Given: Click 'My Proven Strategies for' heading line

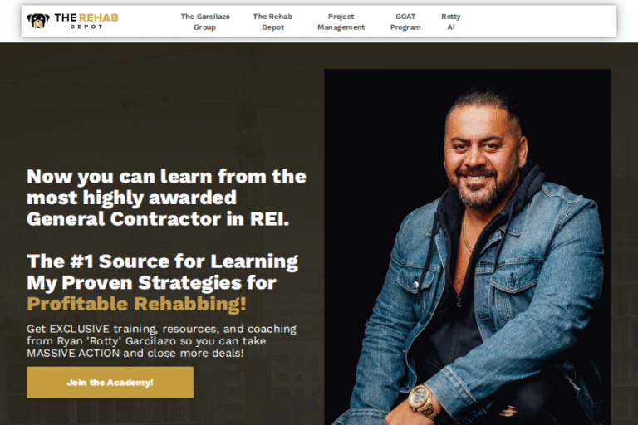Looking at the screenshot, I should pos(151,283).
